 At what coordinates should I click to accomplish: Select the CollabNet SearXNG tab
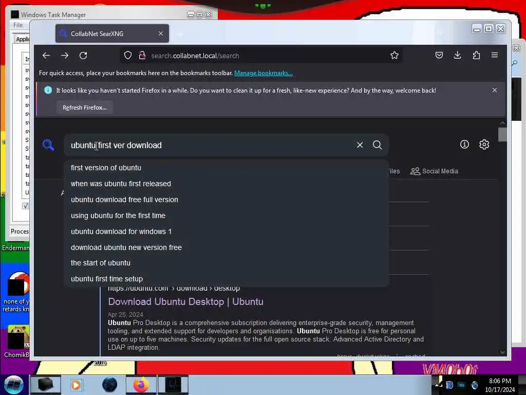coord(112,33)
